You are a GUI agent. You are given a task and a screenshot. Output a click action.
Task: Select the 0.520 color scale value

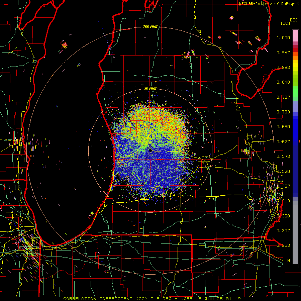click(x=283, y=172)
